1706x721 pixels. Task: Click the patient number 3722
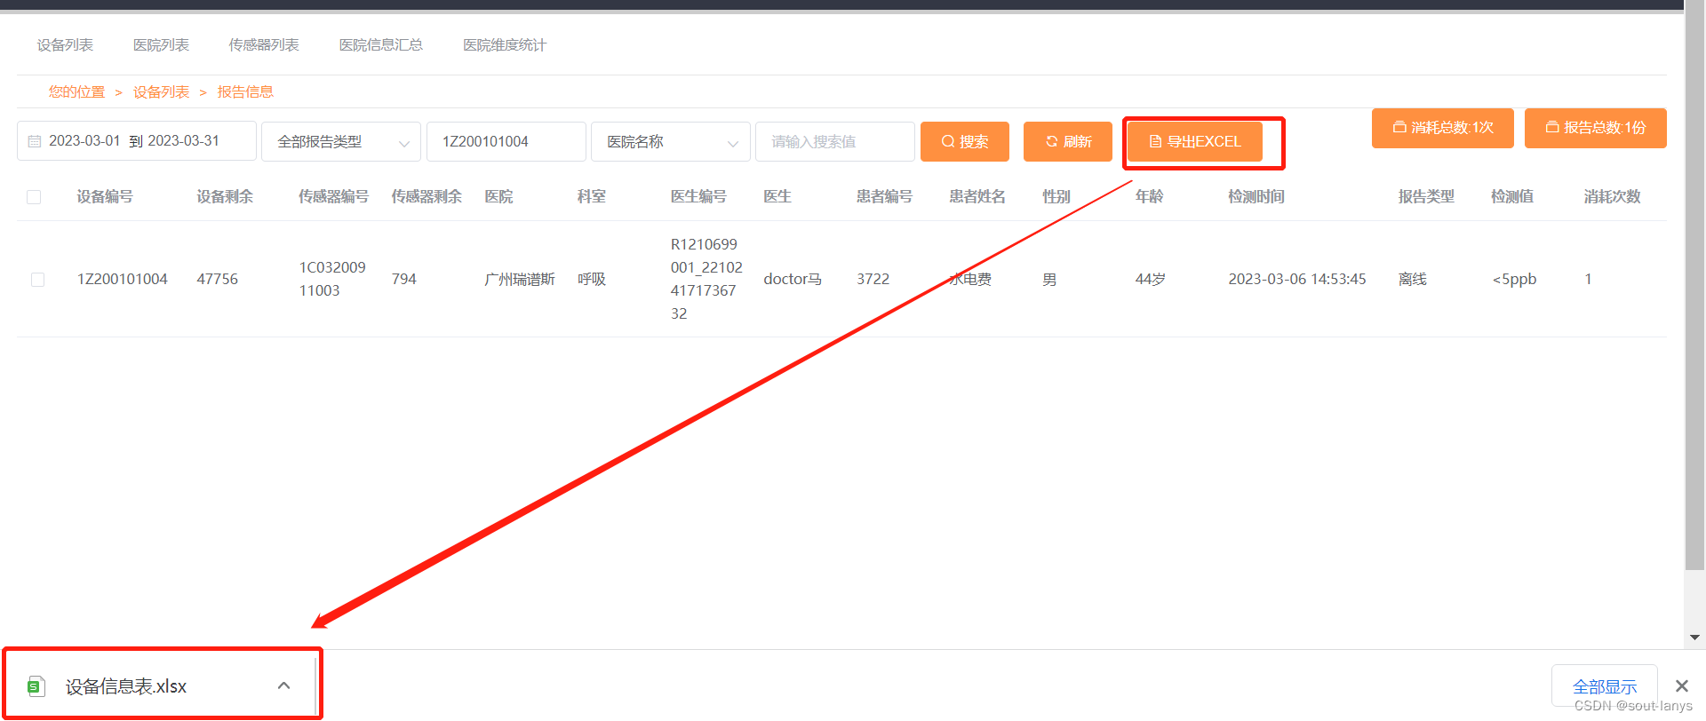click(x=873, y=280)
